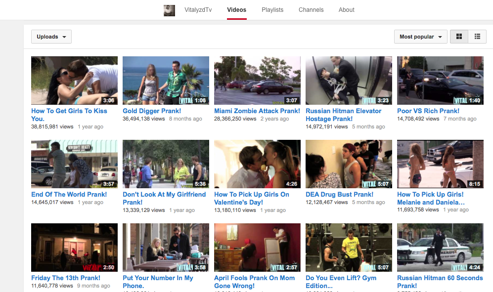493x292 pixels.
Task: Open the Channels tab
Action: coord(311,9)
